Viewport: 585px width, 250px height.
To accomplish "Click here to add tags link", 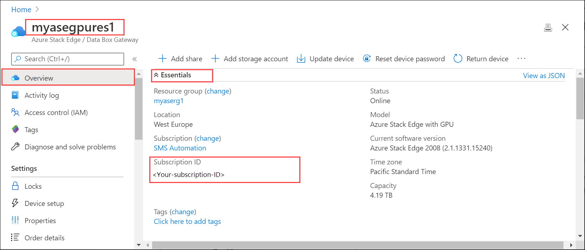I will click(x=187, y=221).
